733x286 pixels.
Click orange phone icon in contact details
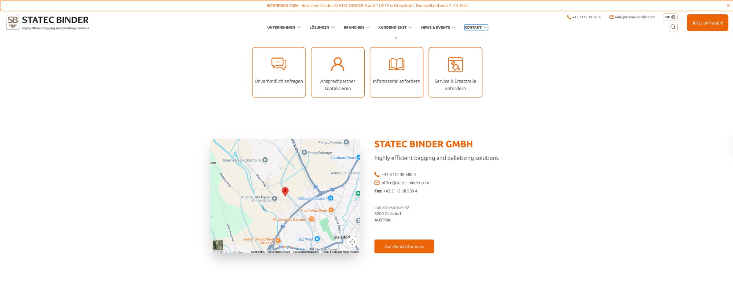pos(377,175)
